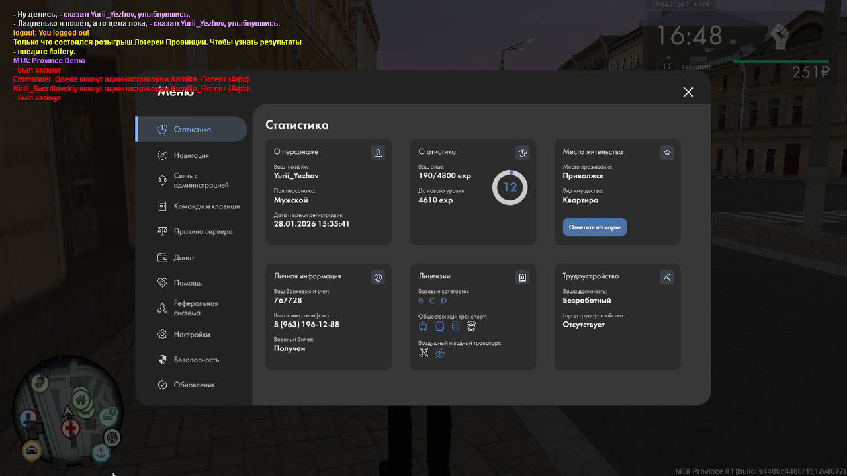
Task: Click the nodes icon next to Реферальная система
Action: click(x=163, y=308)
